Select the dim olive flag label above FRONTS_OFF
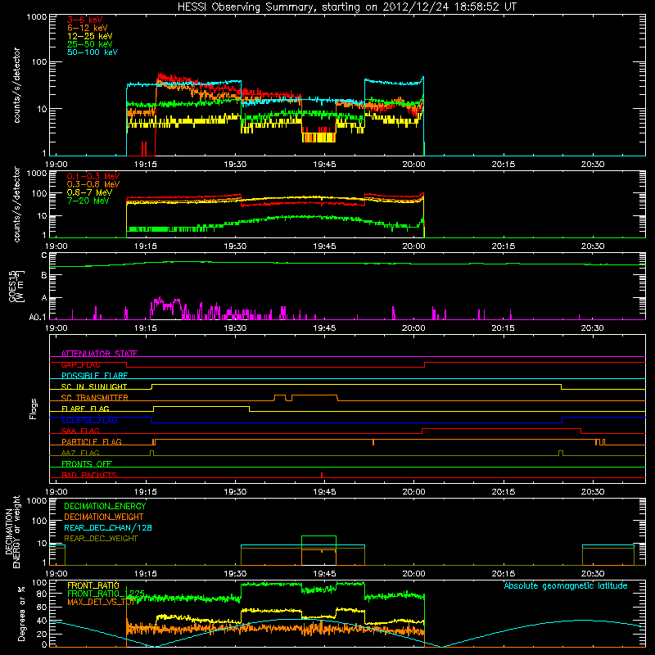This screenshot has width=655, height=655. pyautogui.click(x=80, y=453)
